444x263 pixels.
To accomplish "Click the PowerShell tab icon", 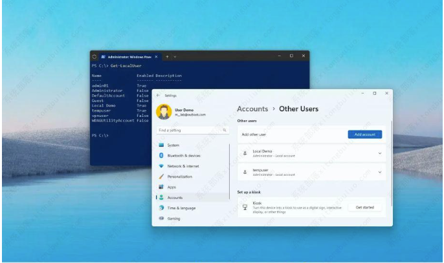I will [x=104, y=57].
